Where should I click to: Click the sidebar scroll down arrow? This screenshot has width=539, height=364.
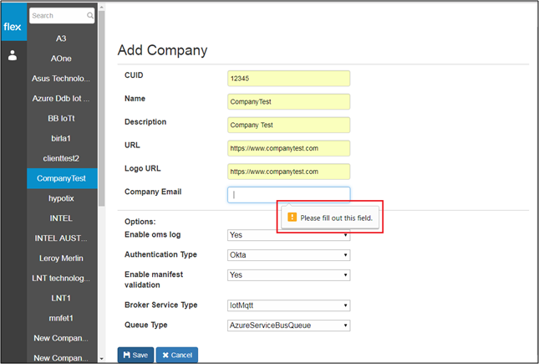click(101, 358)
